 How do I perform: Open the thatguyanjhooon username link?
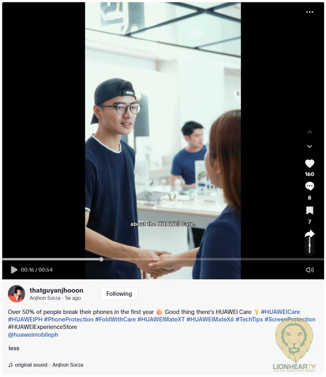click(56, 290)
